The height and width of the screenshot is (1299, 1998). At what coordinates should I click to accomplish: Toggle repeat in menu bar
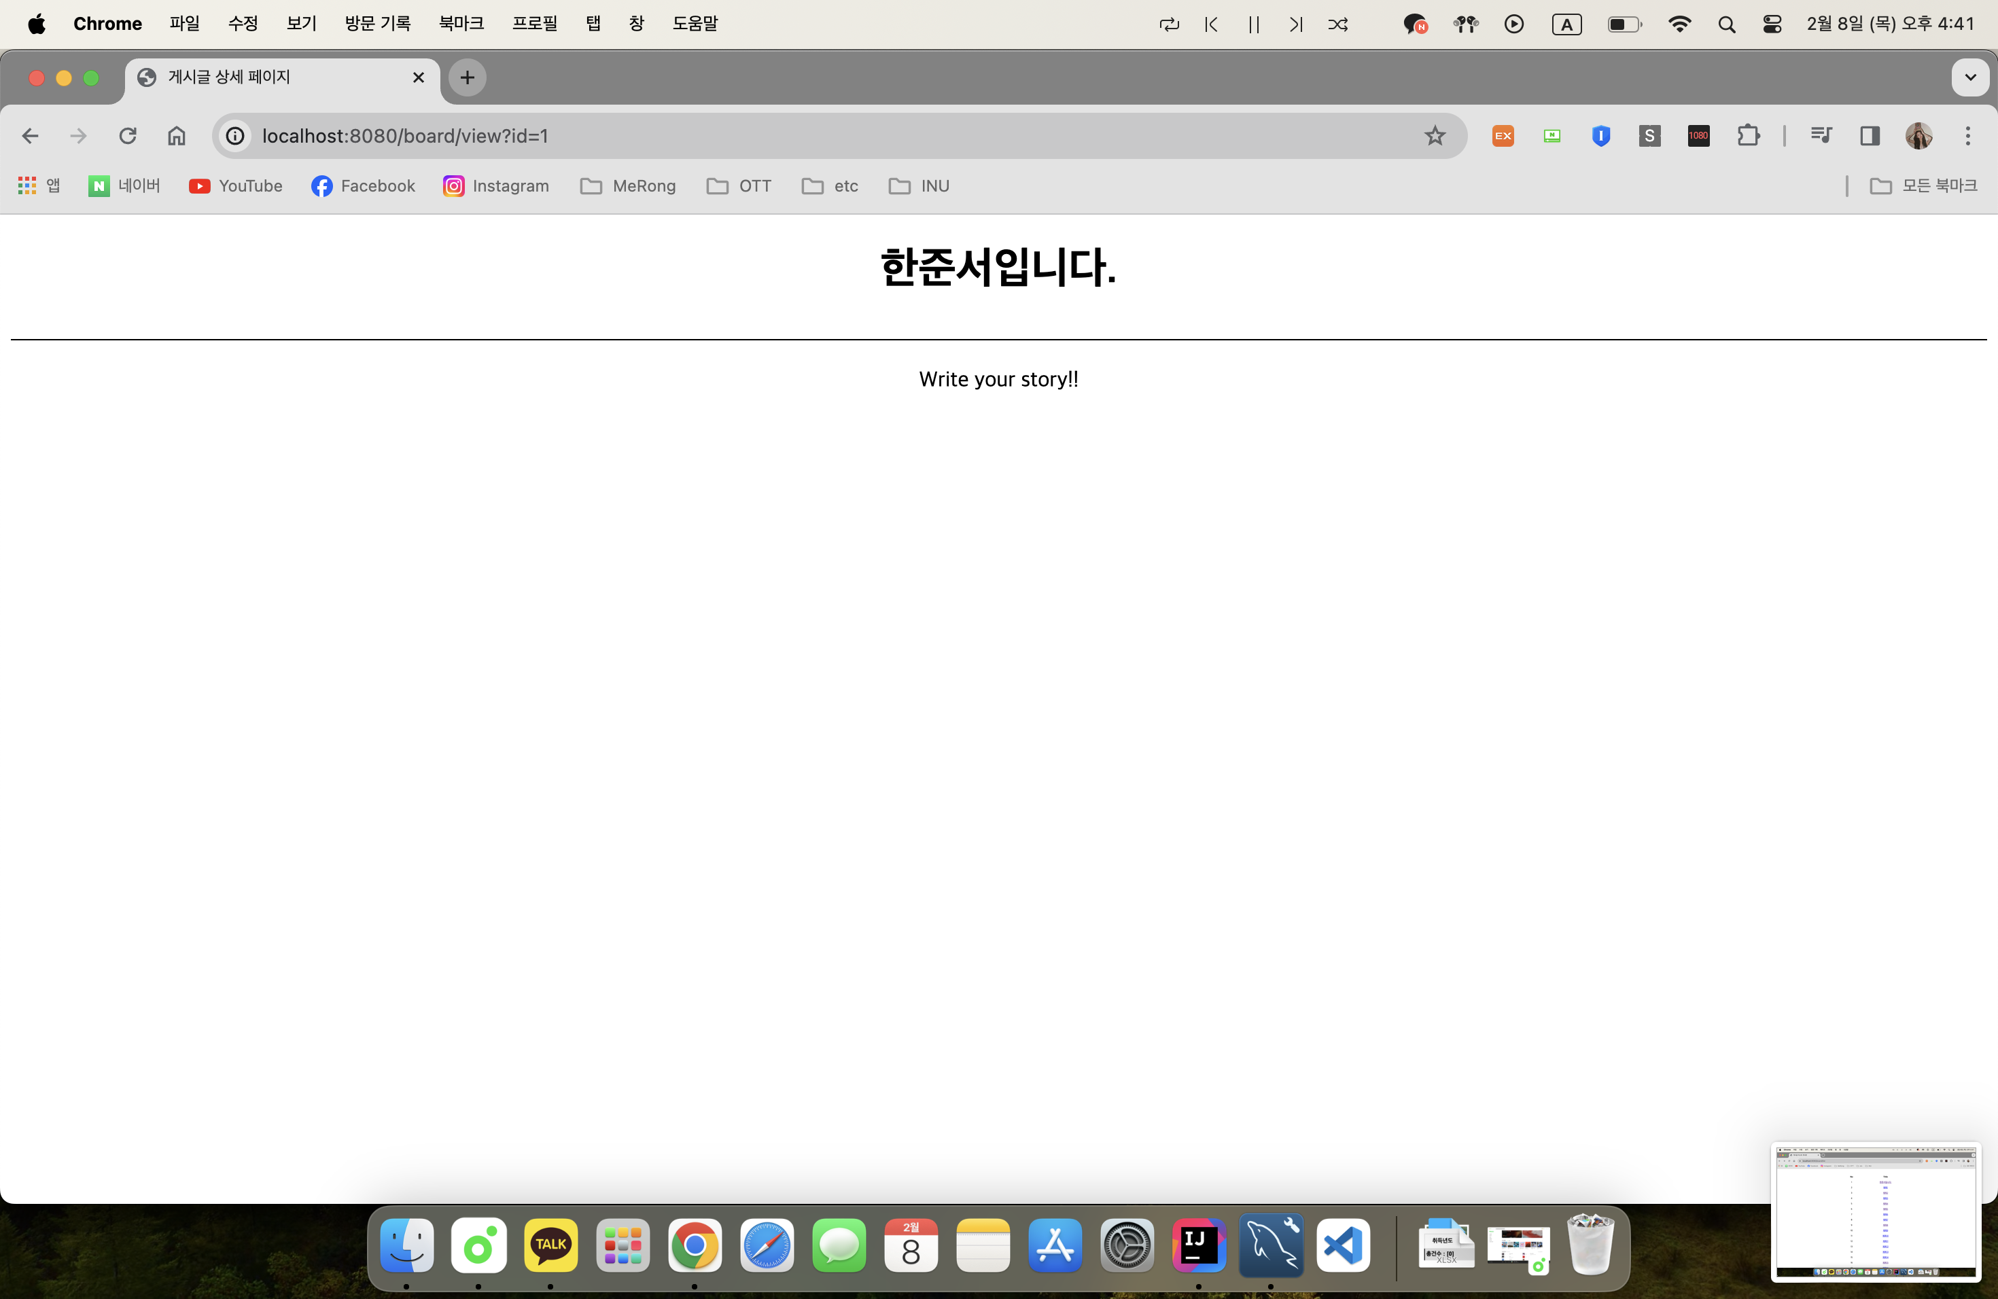pos(1170,24)
